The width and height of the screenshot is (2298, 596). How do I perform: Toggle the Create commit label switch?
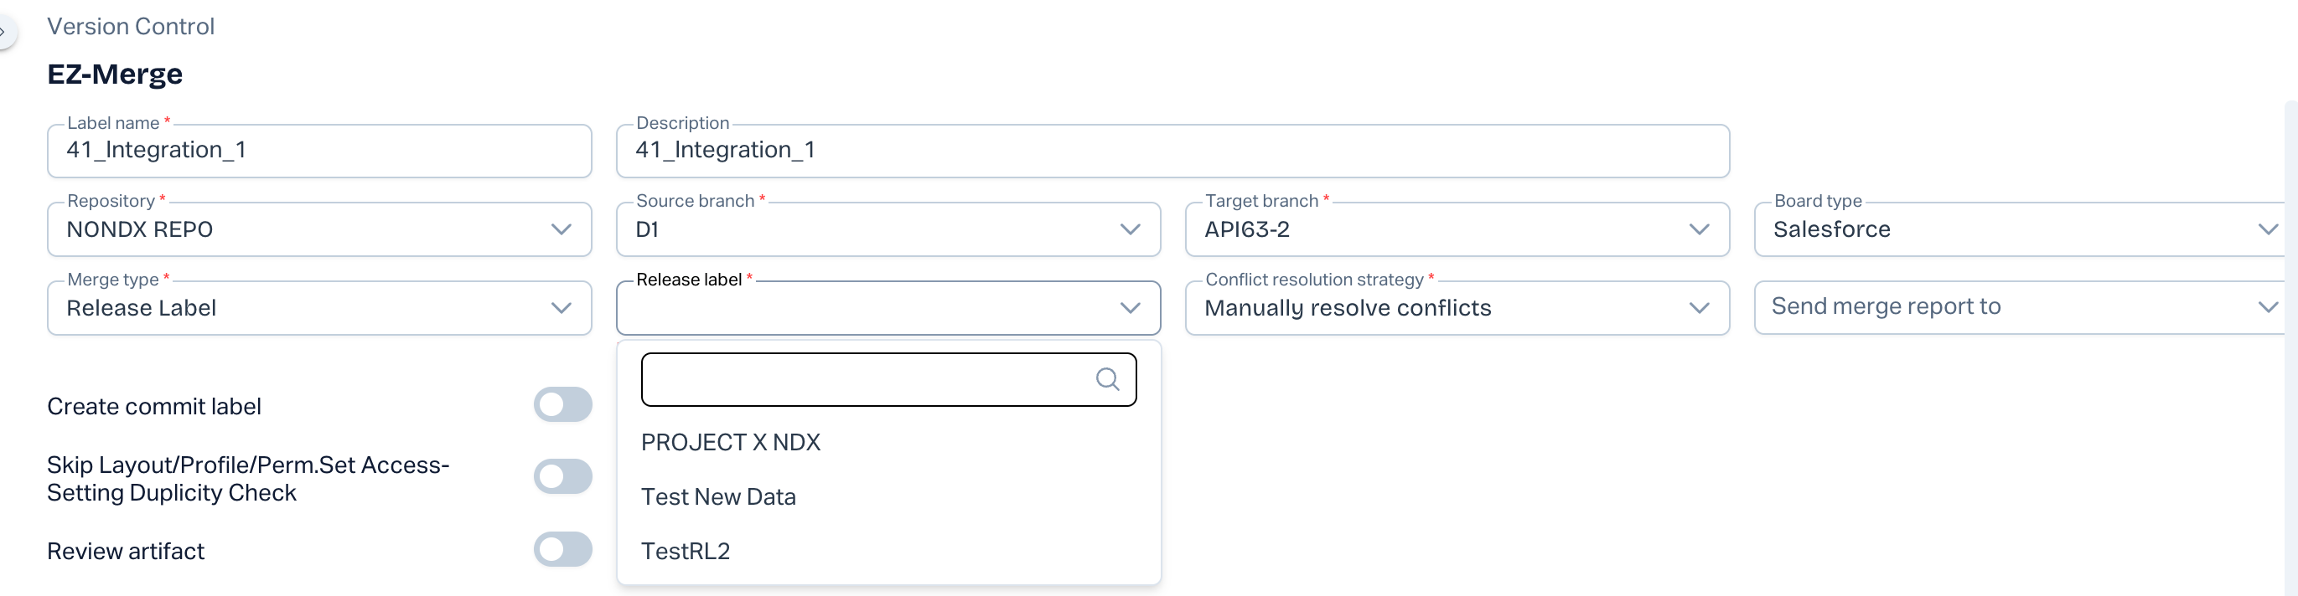click(x=562, y=404)
